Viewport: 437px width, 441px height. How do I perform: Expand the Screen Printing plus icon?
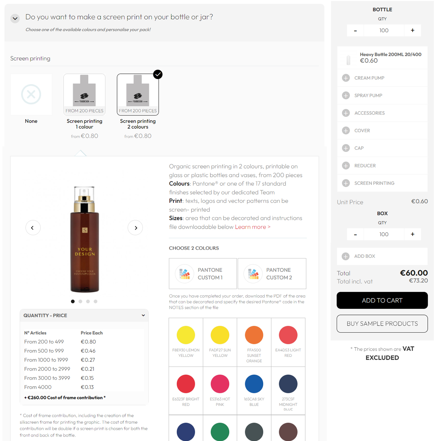pyautogui.click(x=346, y=183)
